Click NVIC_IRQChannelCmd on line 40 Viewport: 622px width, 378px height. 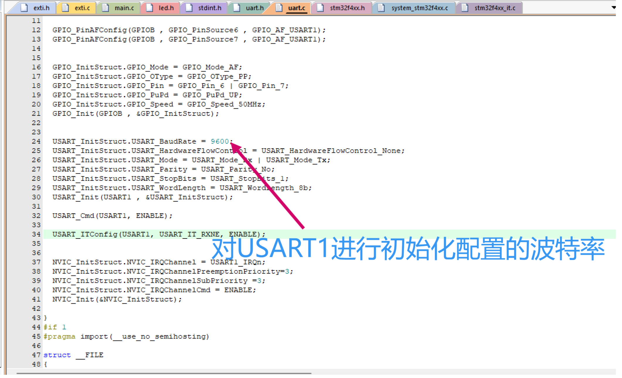(x=169, y=290)
